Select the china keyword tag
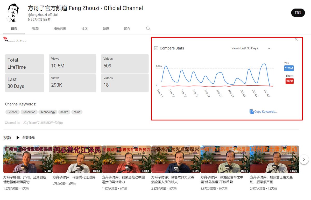This screenshot has height=200, width=311. click(x=77, y=112)
